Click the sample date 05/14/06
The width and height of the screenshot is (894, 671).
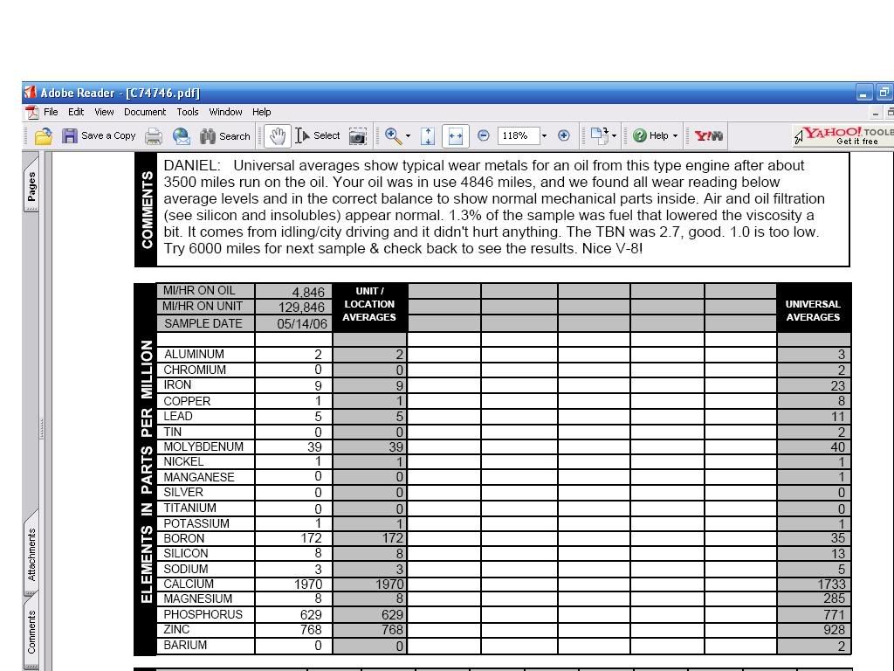[x=301, y=323]
